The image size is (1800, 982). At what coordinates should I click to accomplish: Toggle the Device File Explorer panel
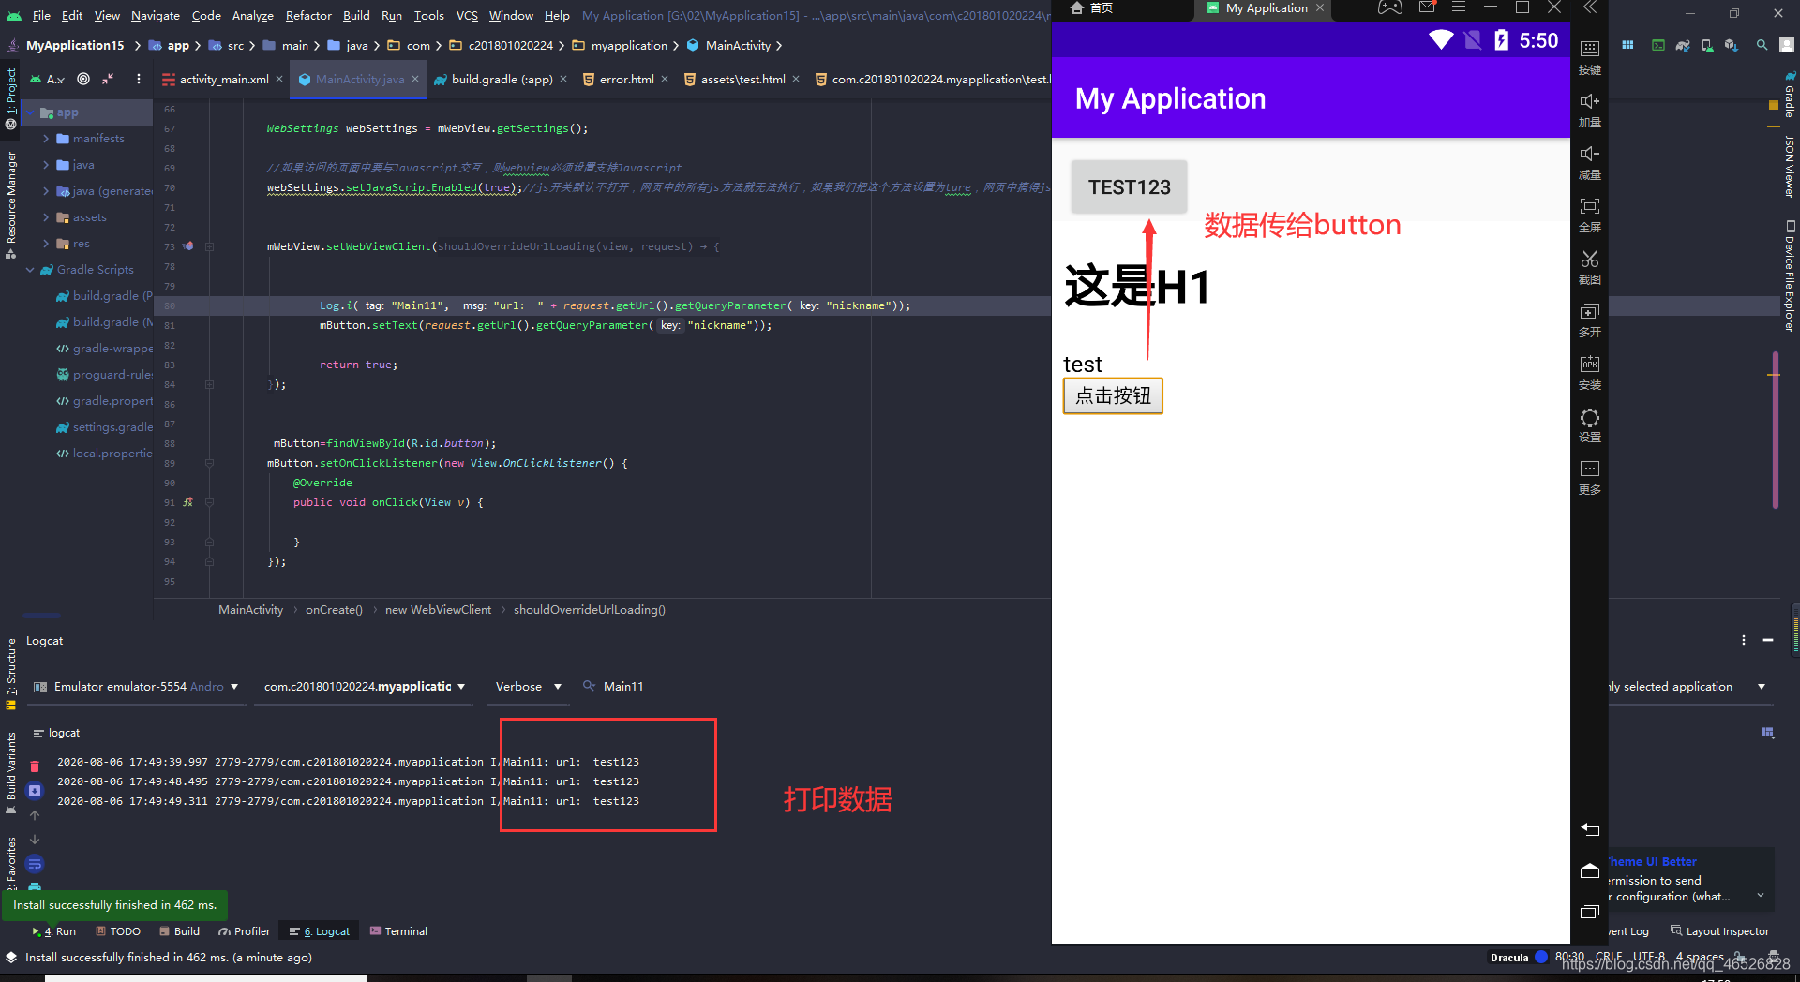click(x=1790, y=275)
